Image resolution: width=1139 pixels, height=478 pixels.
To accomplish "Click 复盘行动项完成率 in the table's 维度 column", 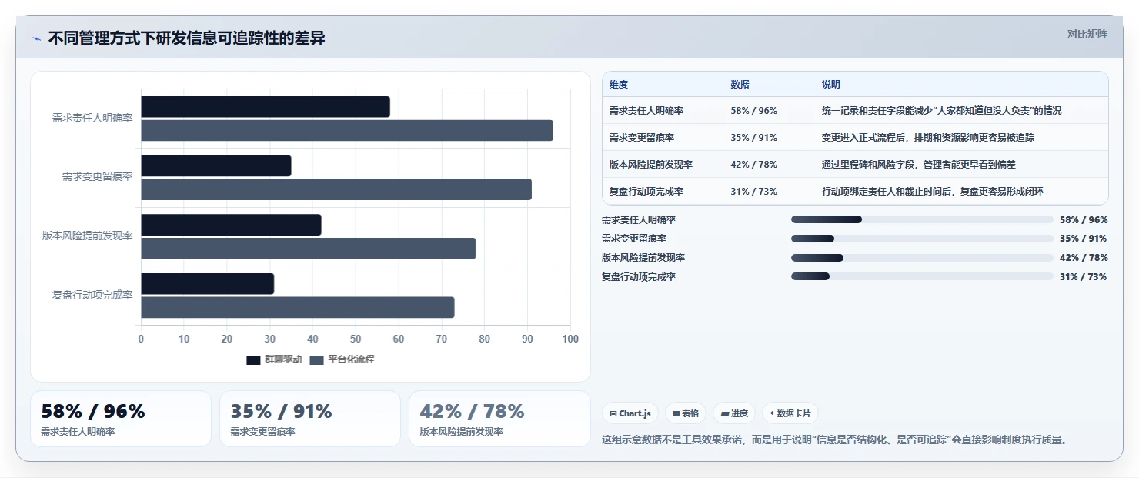I will [646, 192].
